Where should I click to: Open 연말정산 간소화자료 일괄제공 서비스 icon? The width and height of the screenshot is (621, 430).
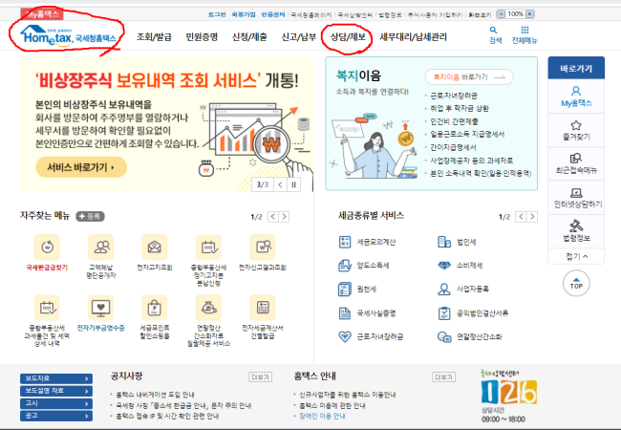coord(208,308)
